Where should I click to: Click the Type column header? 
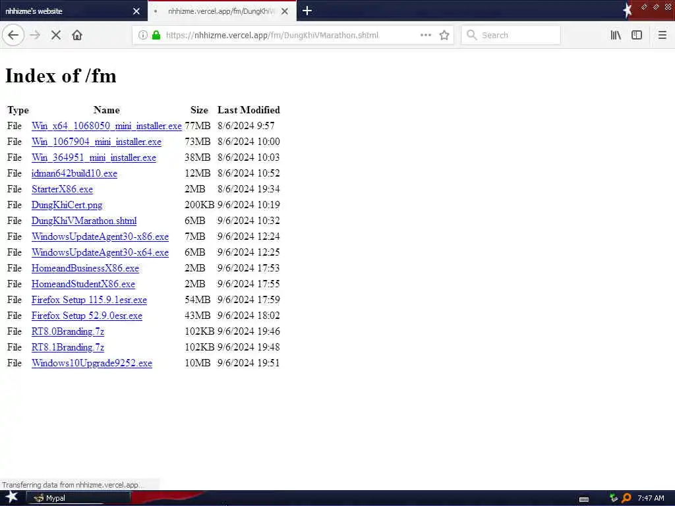click(x=18, y=110)
